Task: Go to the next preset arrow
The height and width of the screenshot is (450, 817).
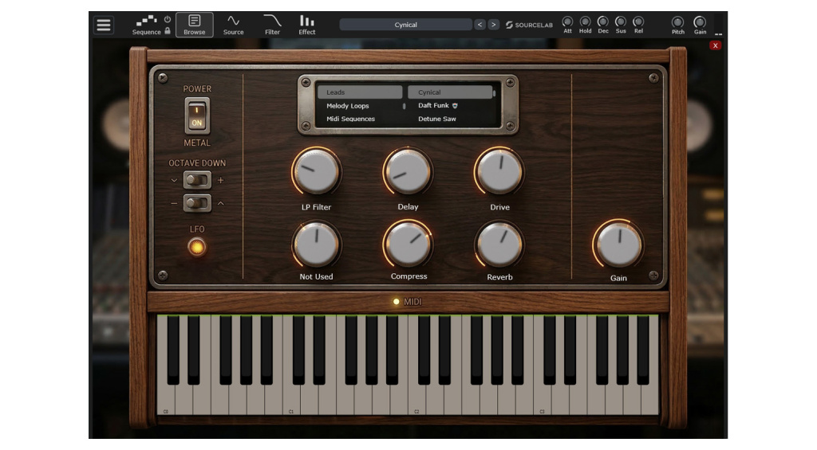Action: [493, 25]
